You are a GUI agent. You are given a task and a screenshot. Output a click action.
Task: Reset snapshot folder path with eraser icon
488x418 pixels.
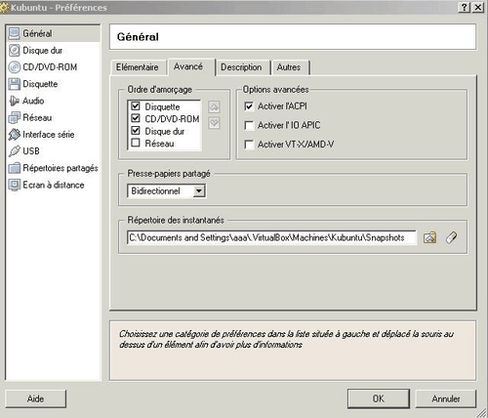coord(451,237)
